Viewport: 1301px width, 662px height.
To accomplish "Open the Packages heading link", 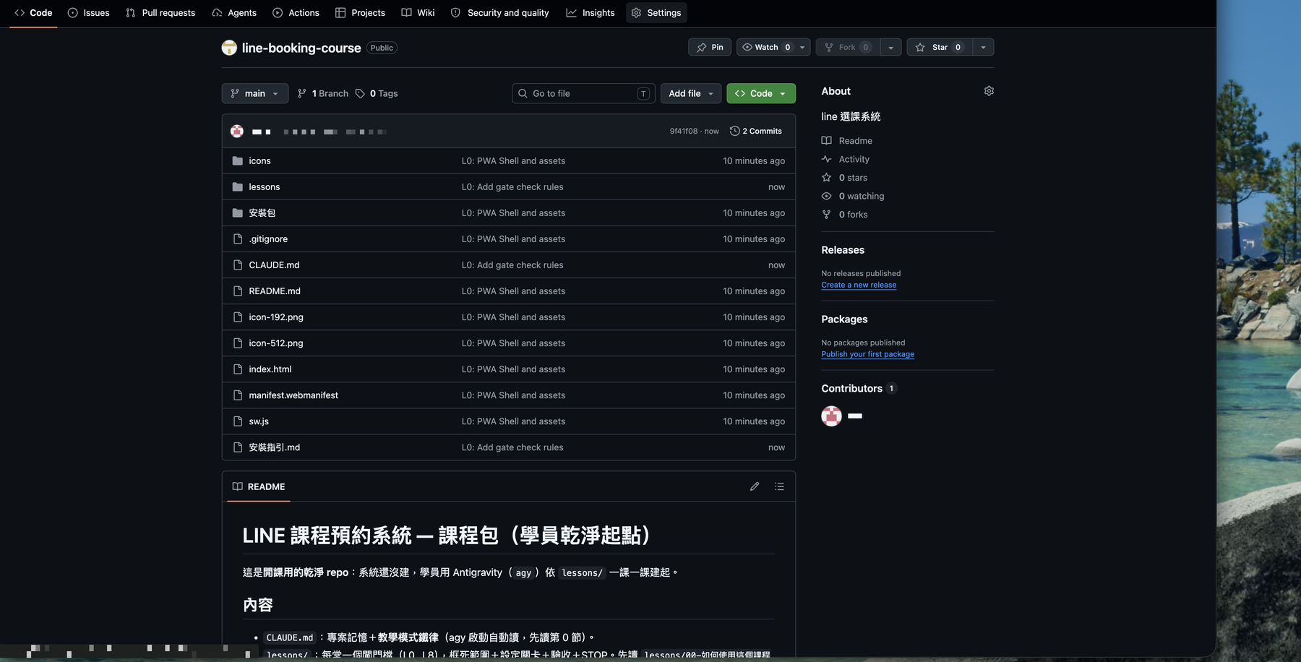I will coord(844,319).
